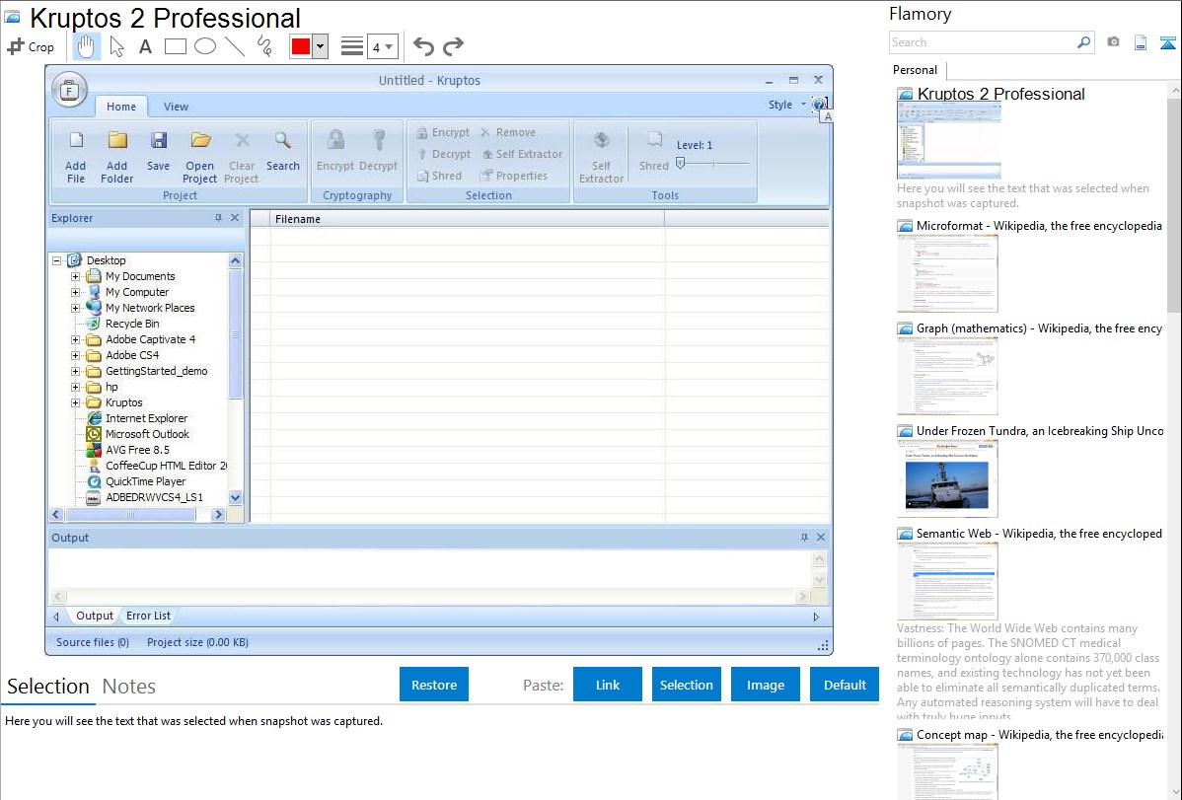1182x800 pixels.
Task: Open the Selection tab
Action: click(x=48, y=687)
